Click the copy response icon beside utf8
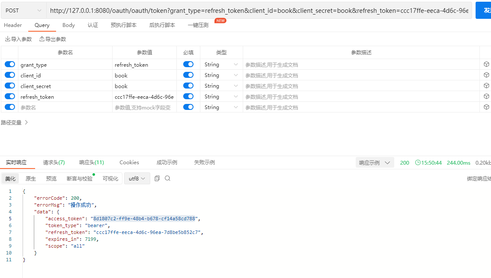Viewport: 491px width, 278px height. pos(157,178)
